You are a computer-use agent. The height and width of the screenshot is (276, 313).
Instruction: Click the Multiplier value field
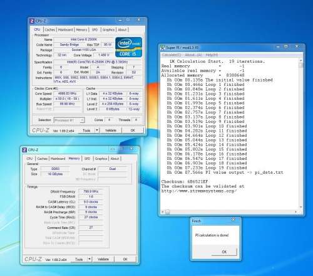[x=67, y=98]
